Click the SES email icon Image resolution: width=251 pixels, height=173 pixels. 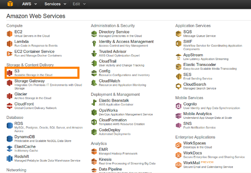coord(179,77)
